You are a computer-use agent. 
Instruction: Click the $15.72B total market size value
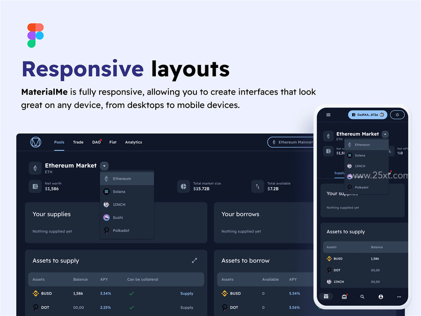pos(201,189)
